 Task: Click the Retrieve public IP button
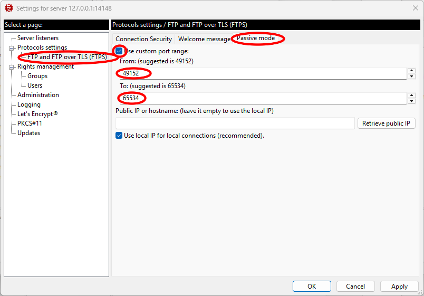click(x=386, y=123)
